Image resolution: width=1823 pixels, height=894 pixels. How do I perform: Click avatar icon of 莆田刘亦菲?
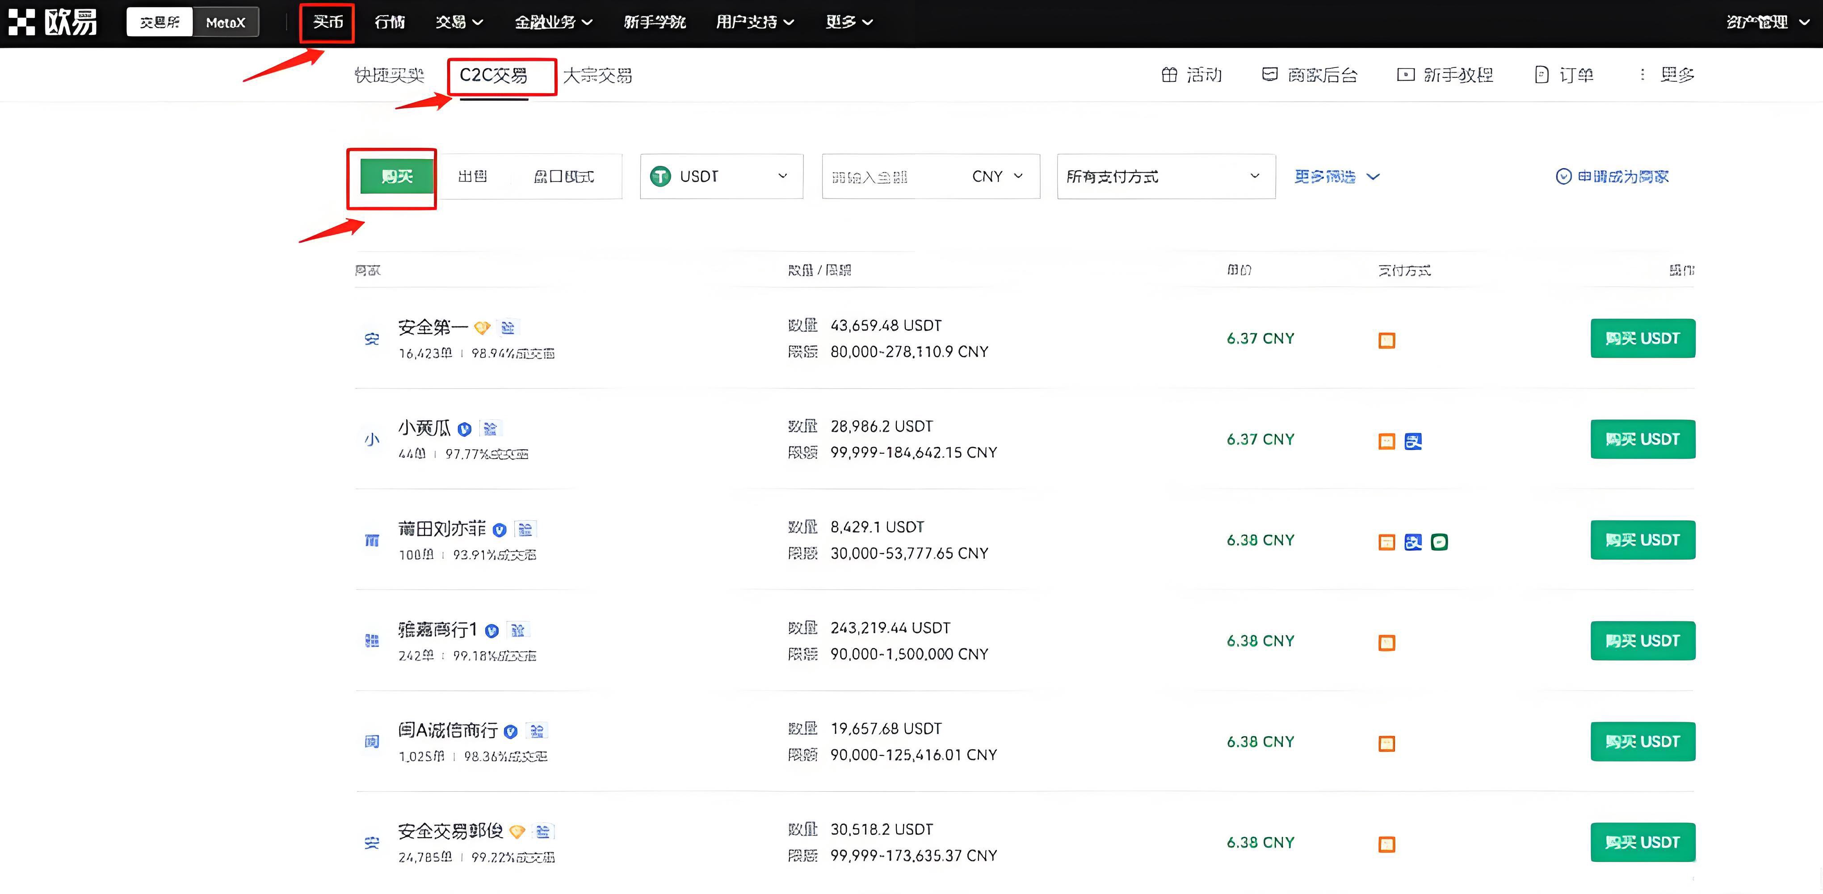pos(372,541)
